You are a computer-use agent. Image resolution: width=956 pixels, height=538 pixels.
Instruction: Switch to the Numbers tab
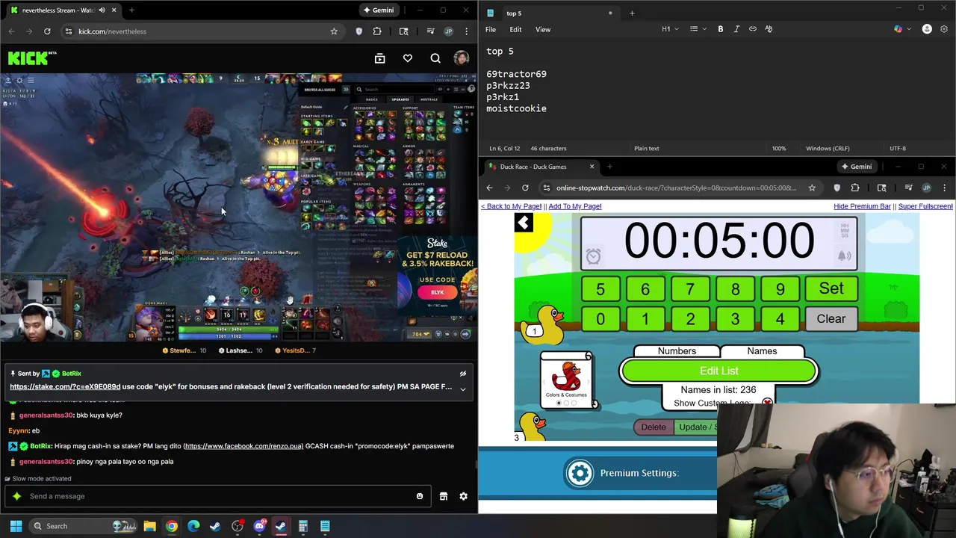pos(677,351)
